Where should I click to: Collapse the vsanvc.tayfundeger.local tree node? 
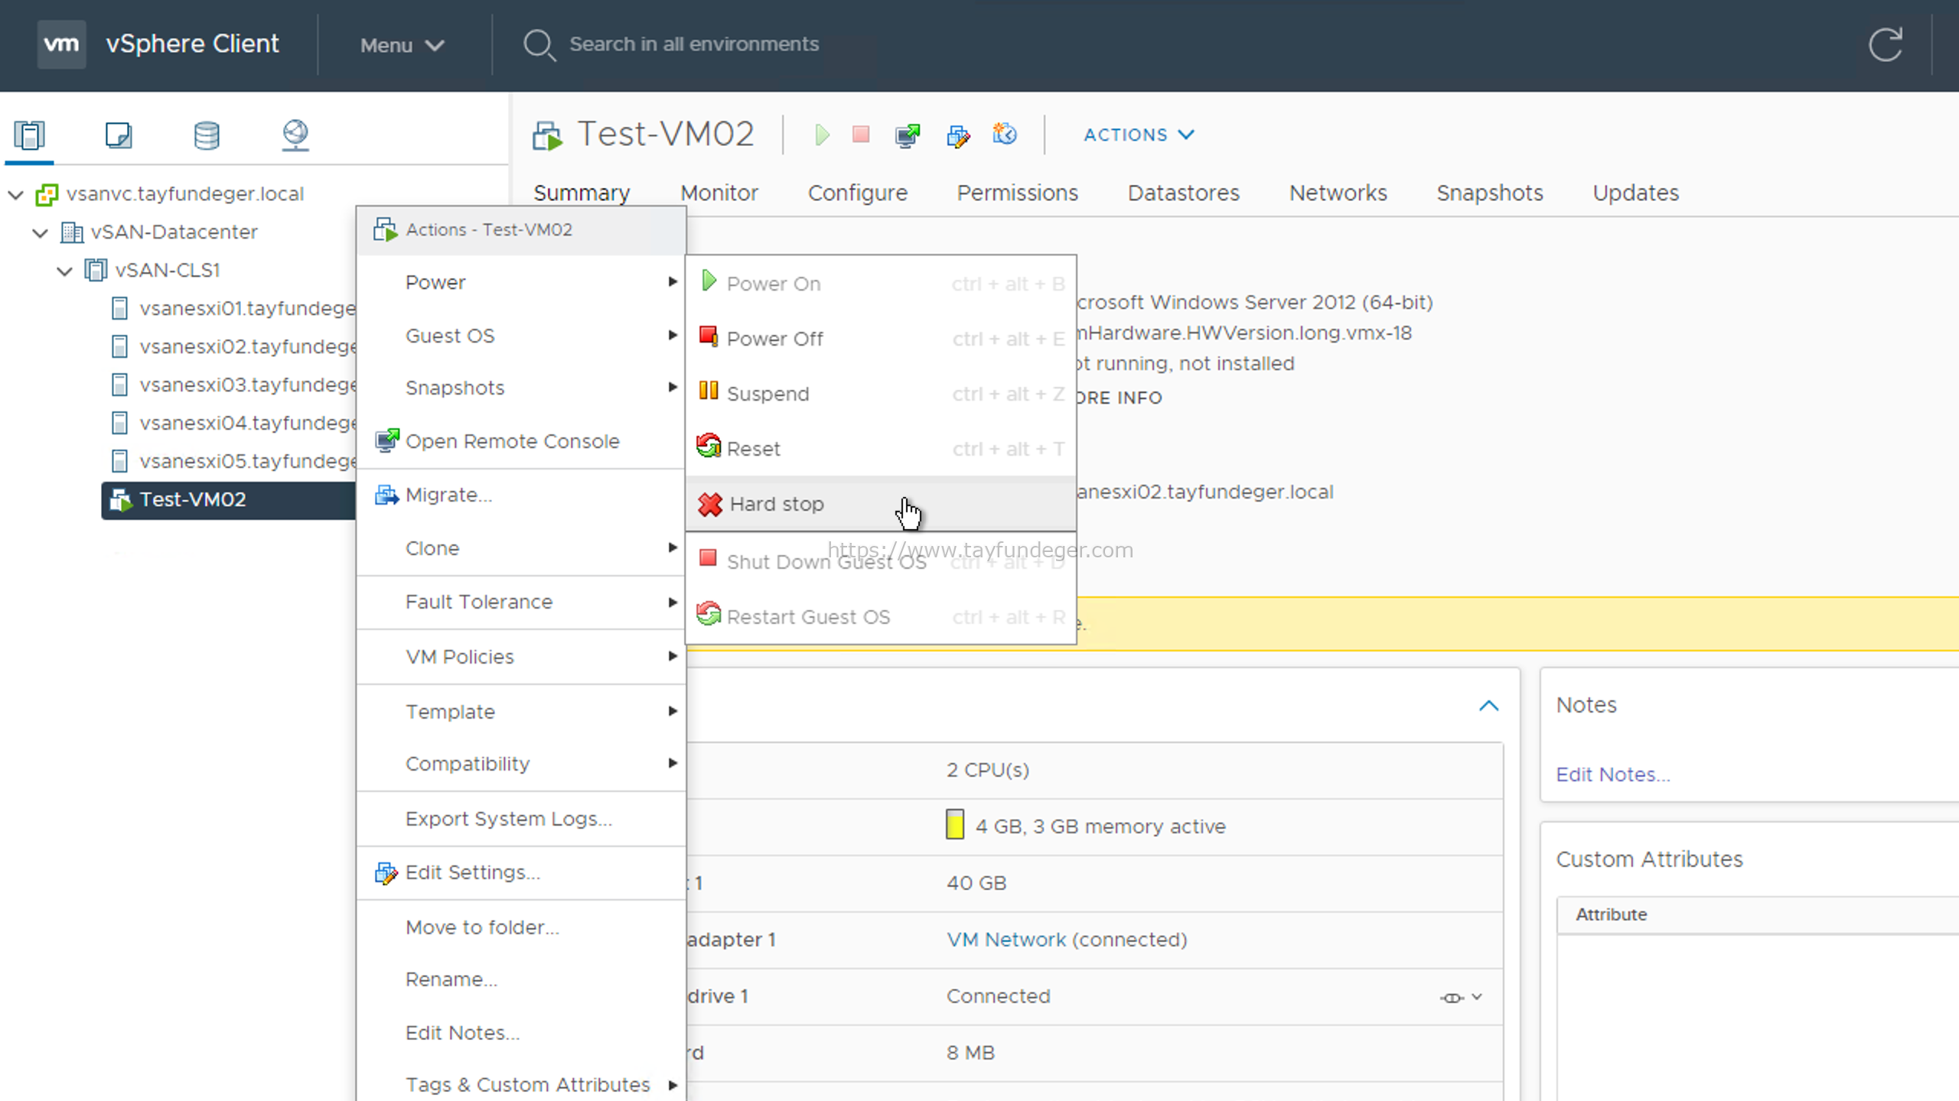(x=16, y=194)
